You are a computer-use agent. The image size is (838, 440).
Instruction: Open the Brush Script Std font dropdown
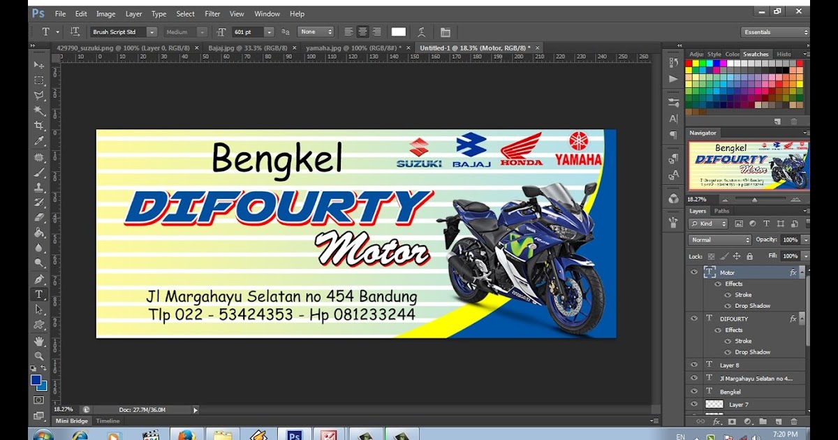(x=152, y=32)
